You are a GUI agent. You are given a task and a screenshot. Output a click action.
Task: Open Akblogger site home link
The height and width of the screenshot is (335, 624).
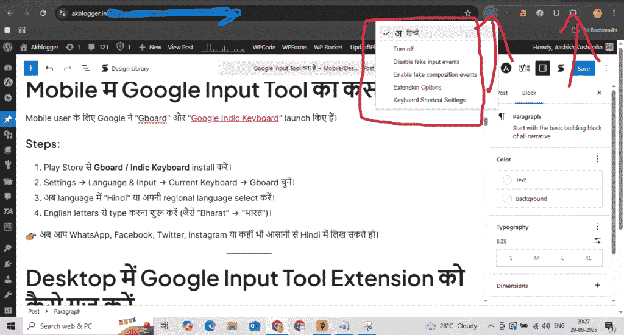point(40,47)
